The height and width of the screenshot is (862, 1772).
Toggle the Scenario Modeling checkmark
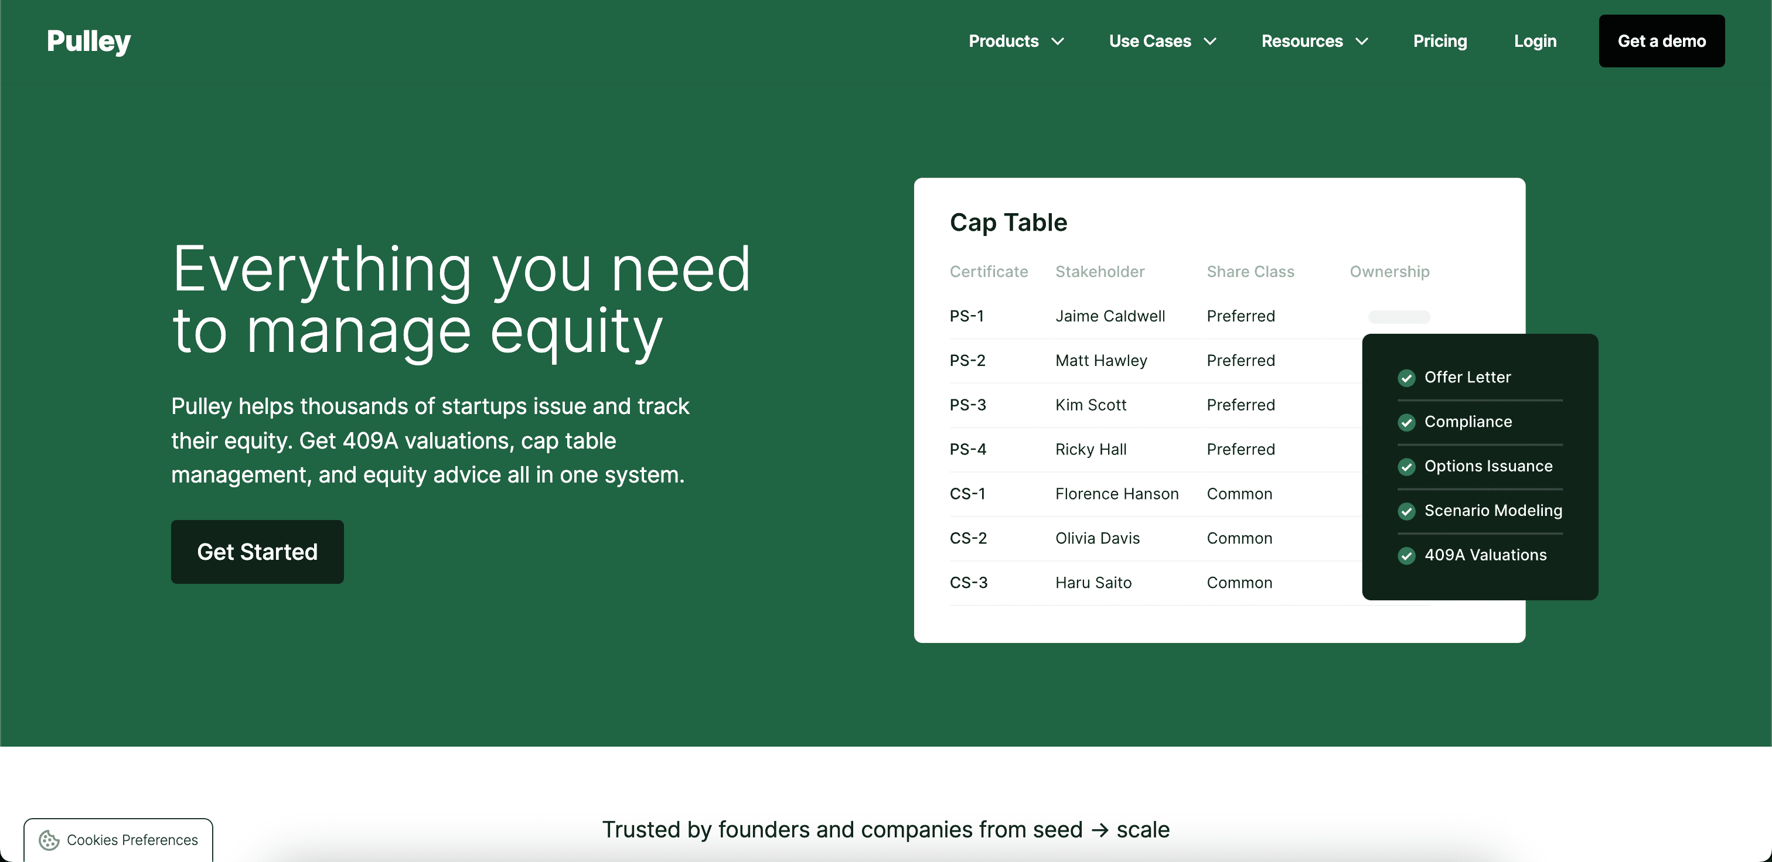(1407, 511)
